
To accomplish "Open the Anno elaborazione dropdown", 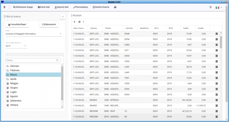I will coord(25,46).
